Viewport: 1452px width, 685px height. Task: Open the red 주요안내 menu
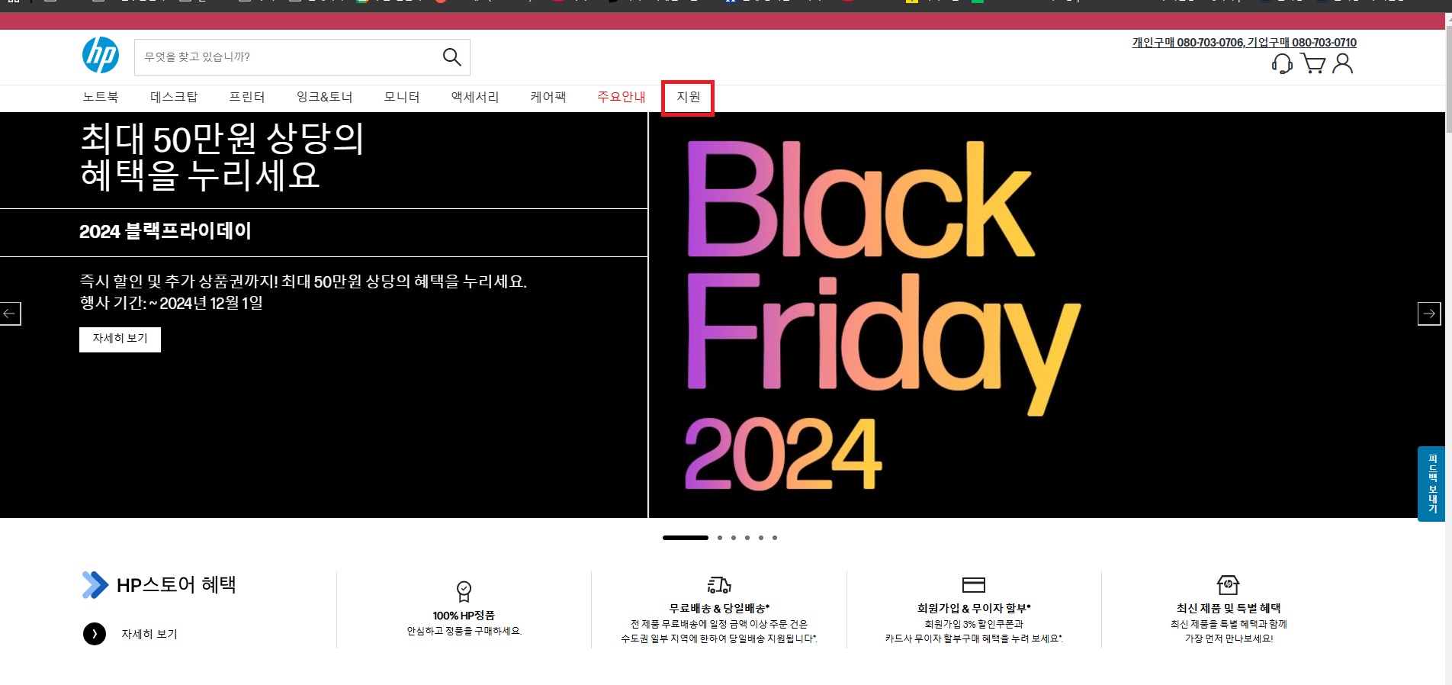pos(622,97)
